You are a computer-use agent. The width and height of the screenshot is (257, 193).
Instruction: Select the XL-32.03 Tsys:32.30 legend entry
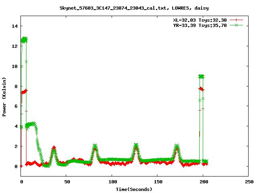[200, 20]
